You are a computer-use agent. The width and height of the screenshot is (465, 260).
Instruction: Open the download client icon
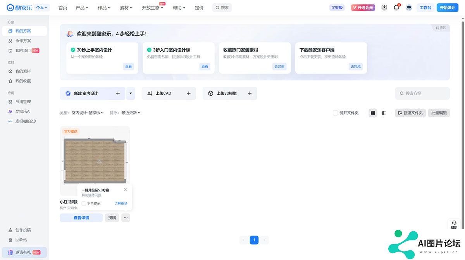point(384,7)
